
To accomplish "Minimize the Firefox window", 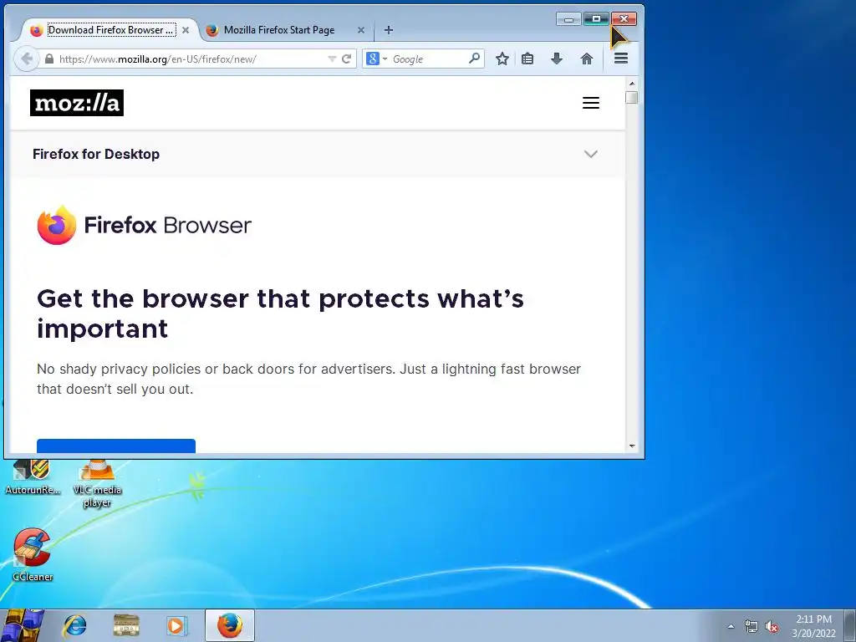I will coord(568,20).
